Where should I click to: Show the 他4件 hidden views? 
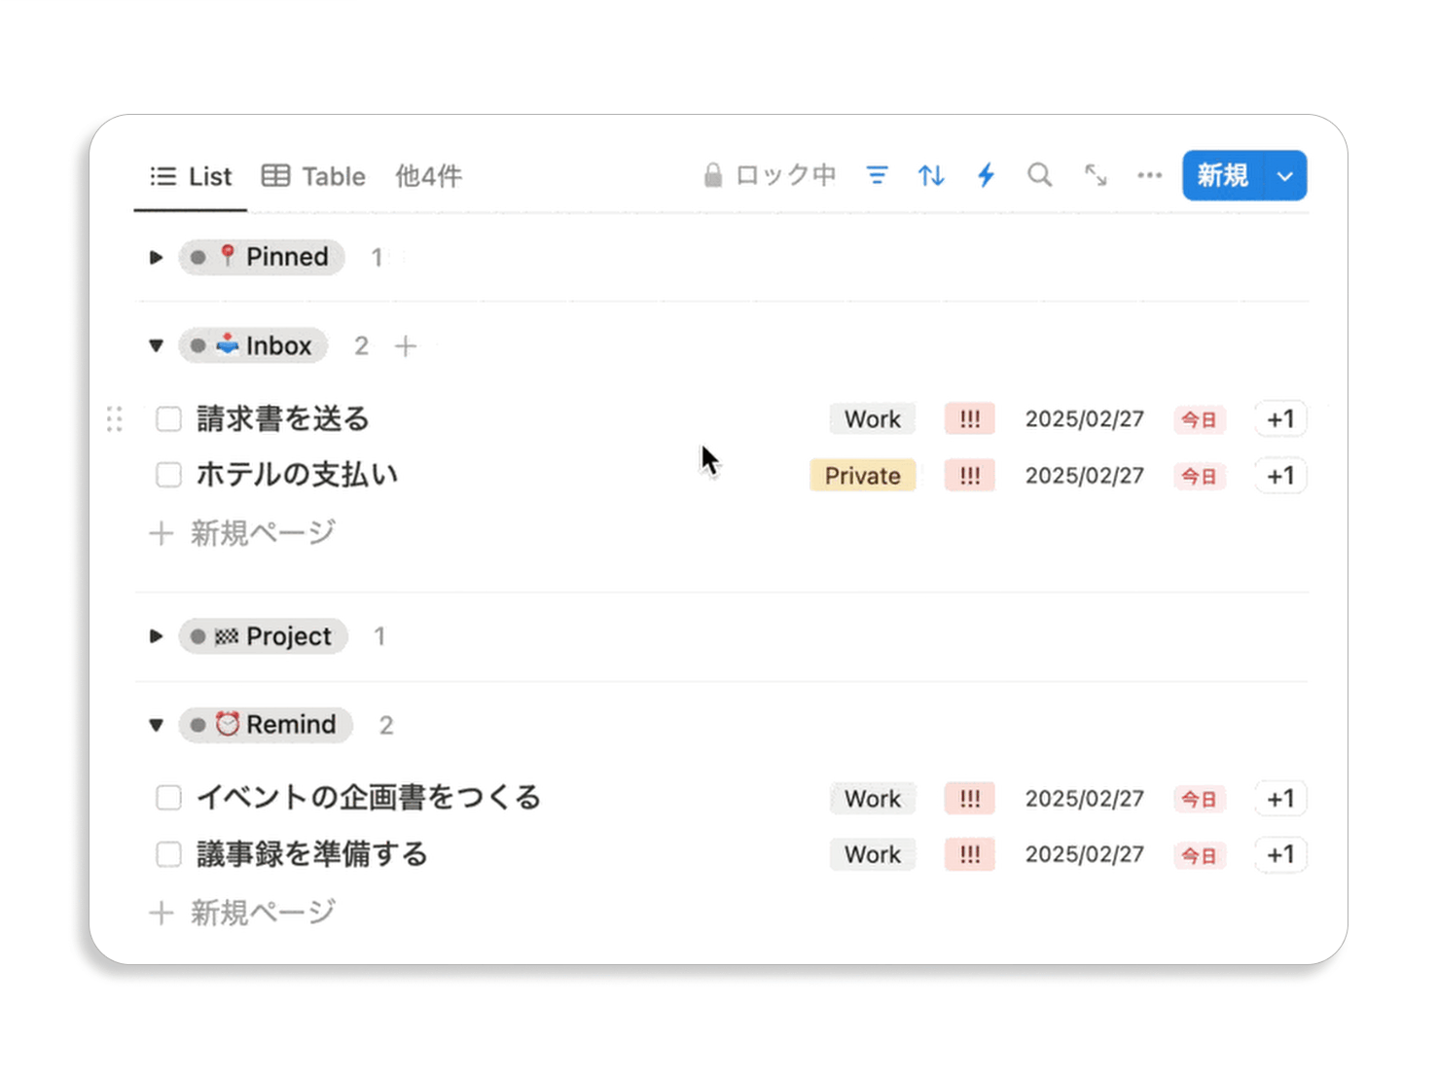point(428,176)
